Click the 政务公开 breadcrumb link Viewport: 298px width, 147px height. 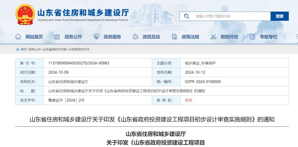pos(35,49)
